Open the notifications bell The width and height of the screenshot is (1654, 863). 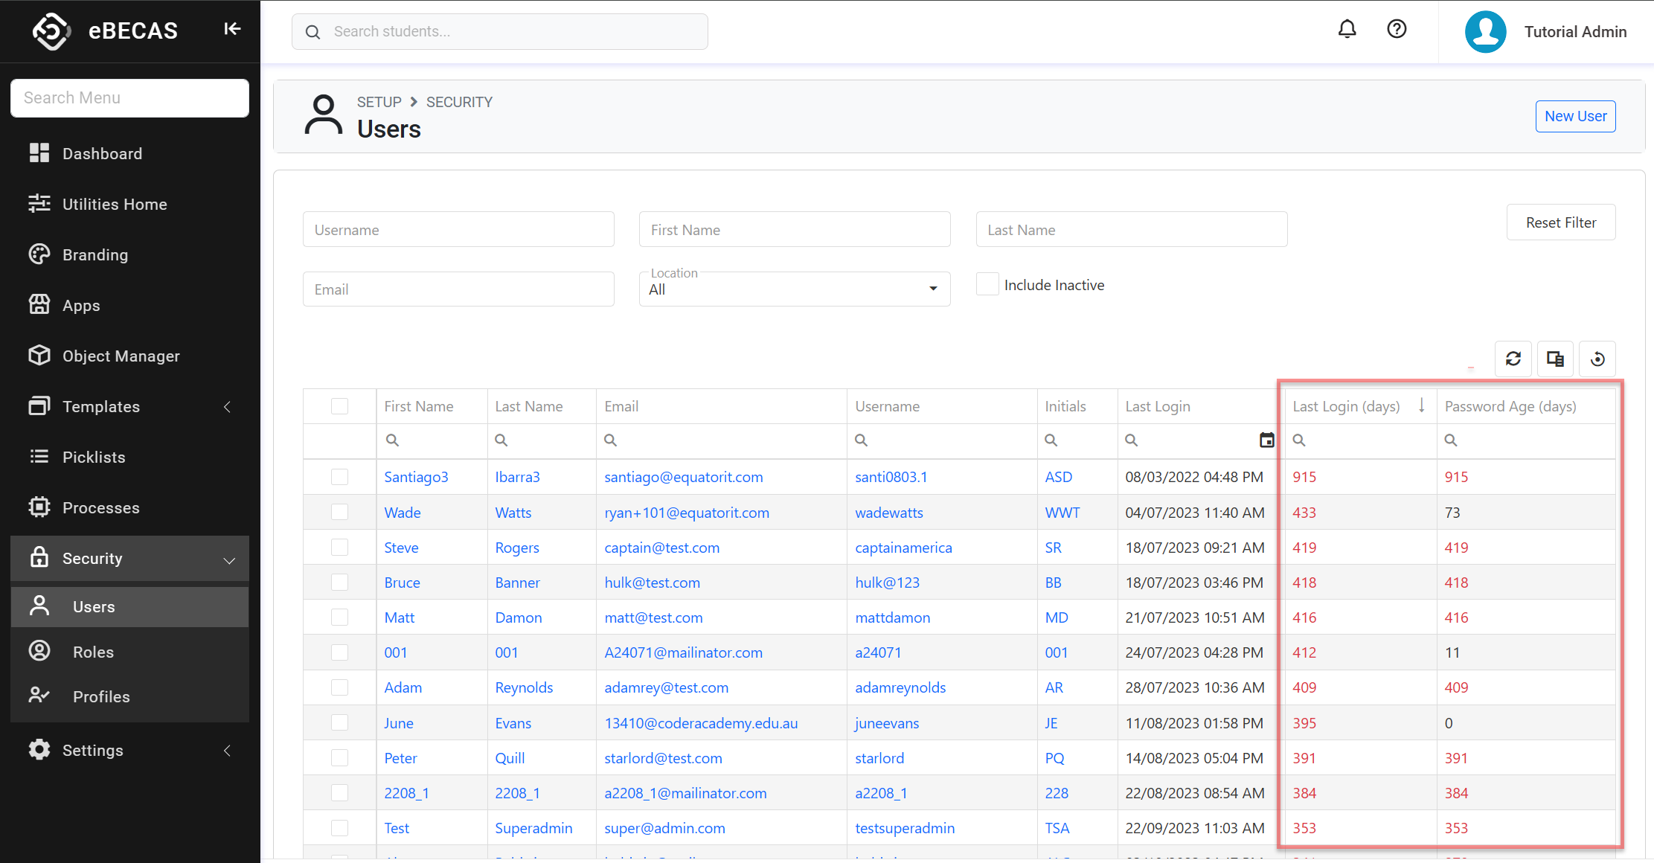[1347, 30]
